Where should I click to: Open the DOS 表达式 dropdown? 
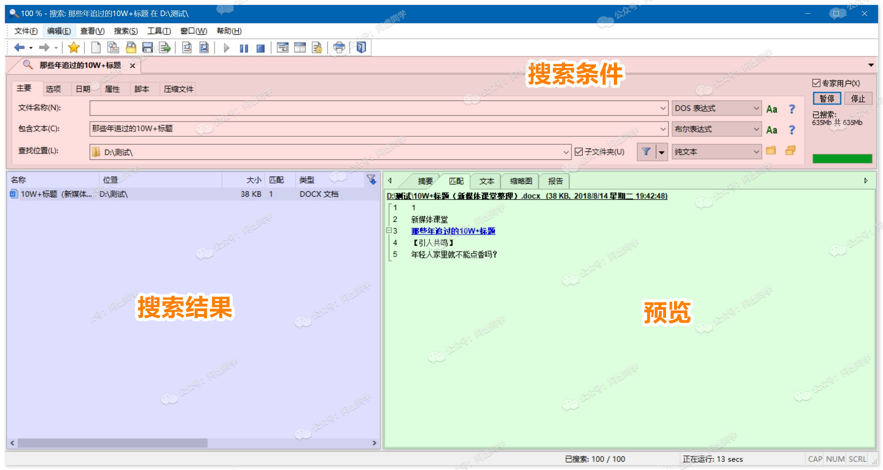point(756,108)
